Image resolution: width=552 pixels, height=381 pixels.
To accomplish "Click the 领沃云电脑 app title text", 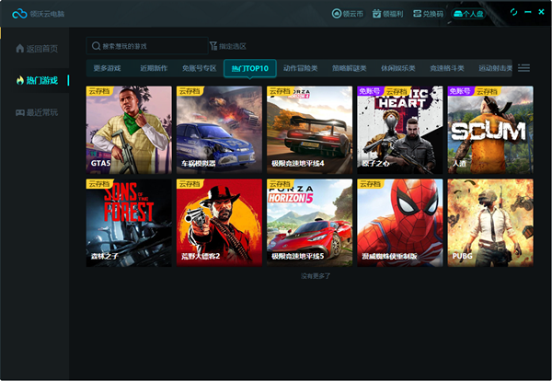I will [47, 14].
